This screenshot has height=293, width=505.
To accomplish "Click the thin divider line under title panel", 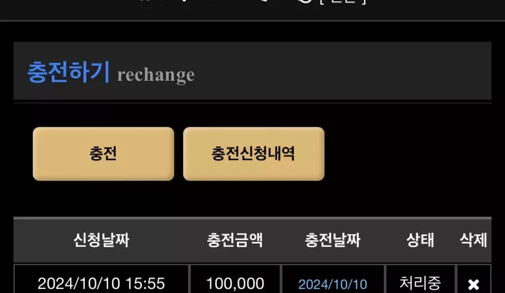I will coord(252,103).
